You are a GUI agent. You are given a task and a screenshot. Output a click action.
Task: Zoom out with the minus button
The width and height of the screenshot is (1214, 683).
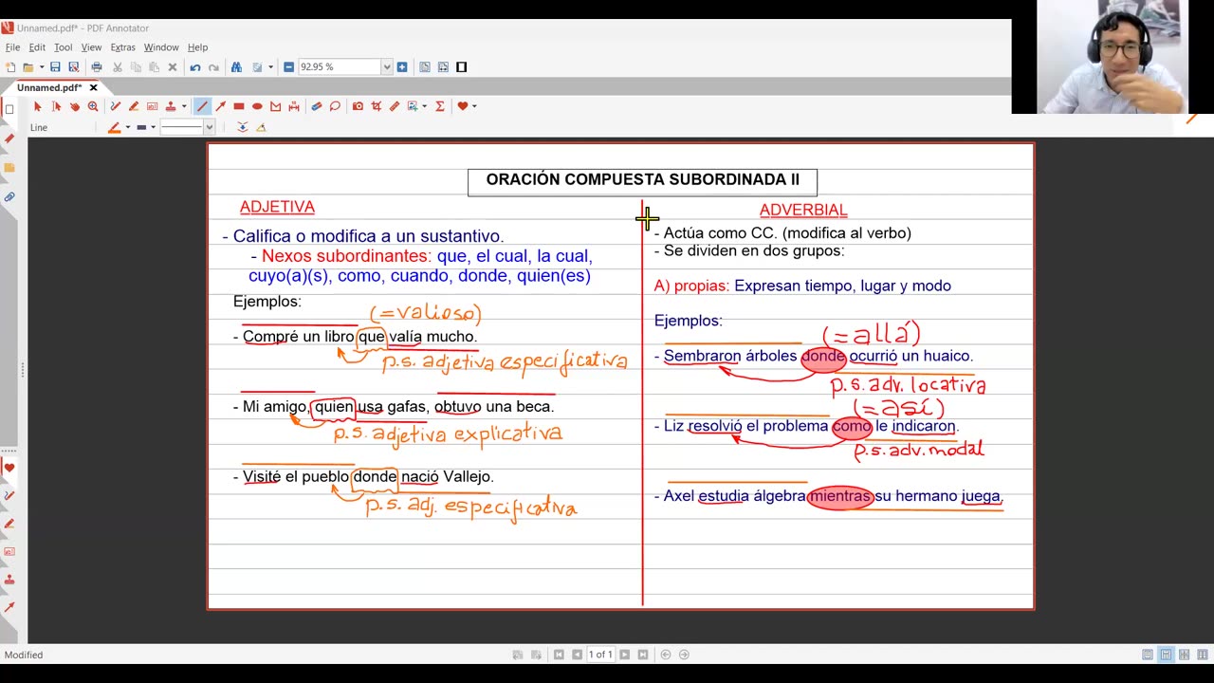click(x=288, y=67)
